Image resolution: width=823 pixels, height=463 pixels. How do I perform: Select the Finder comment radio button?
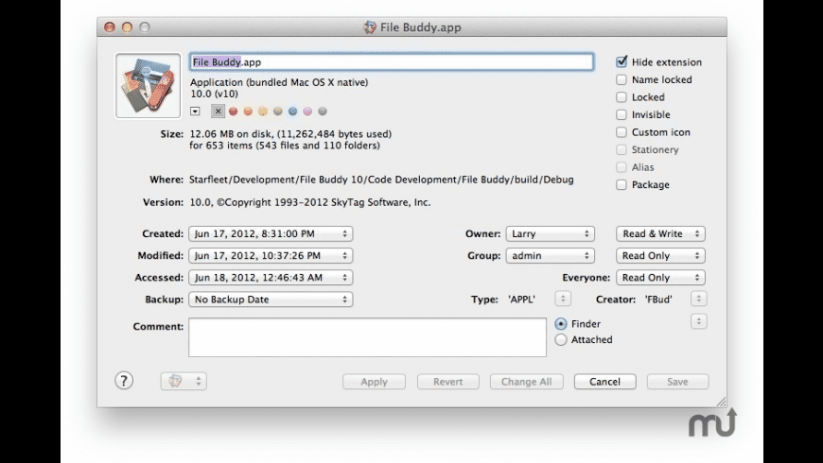pos(561,324)
